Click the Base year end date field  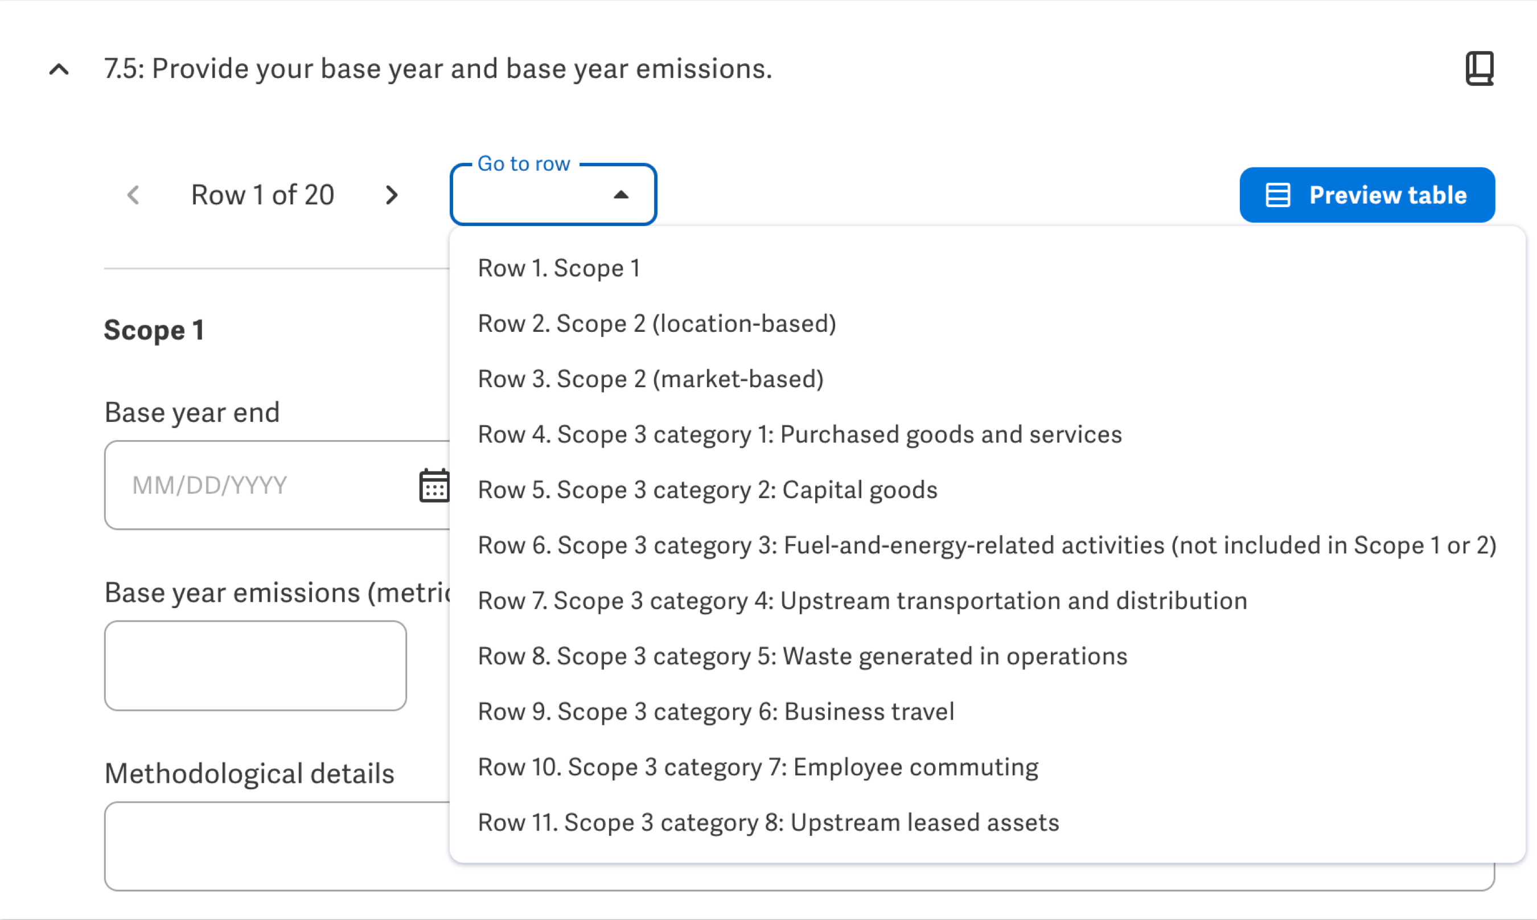[x=277, y=485]
